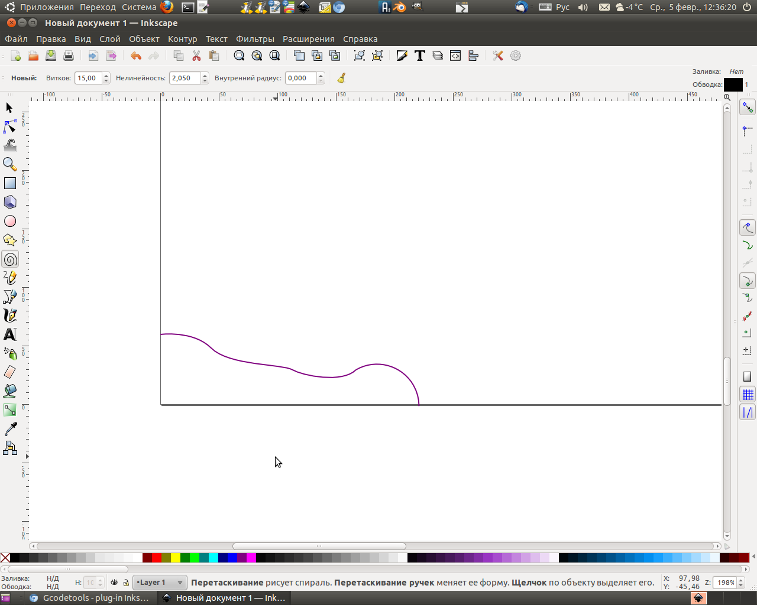Click the Save document icon
The image size is (757, 605).
[51, 56]
